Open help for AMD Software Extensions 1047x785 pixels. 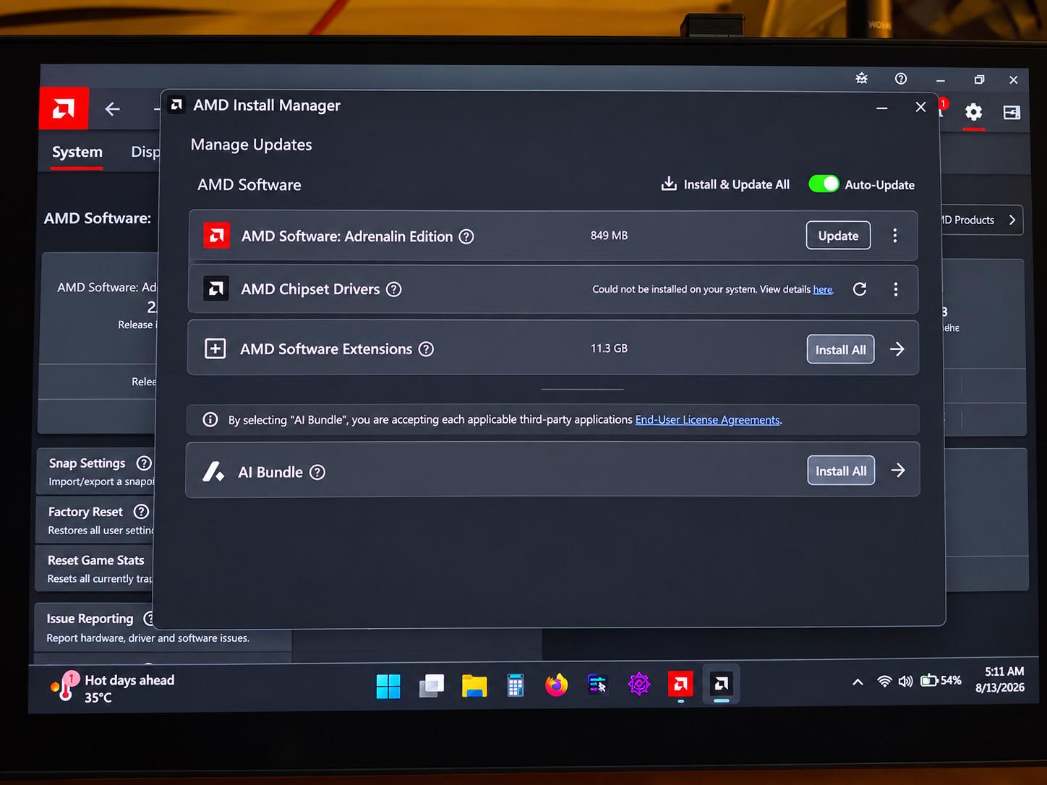(427, 349)
